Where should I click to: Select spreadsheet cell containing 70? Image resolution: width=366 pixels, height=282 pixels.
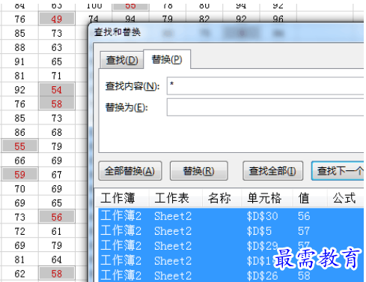[19, 189]
